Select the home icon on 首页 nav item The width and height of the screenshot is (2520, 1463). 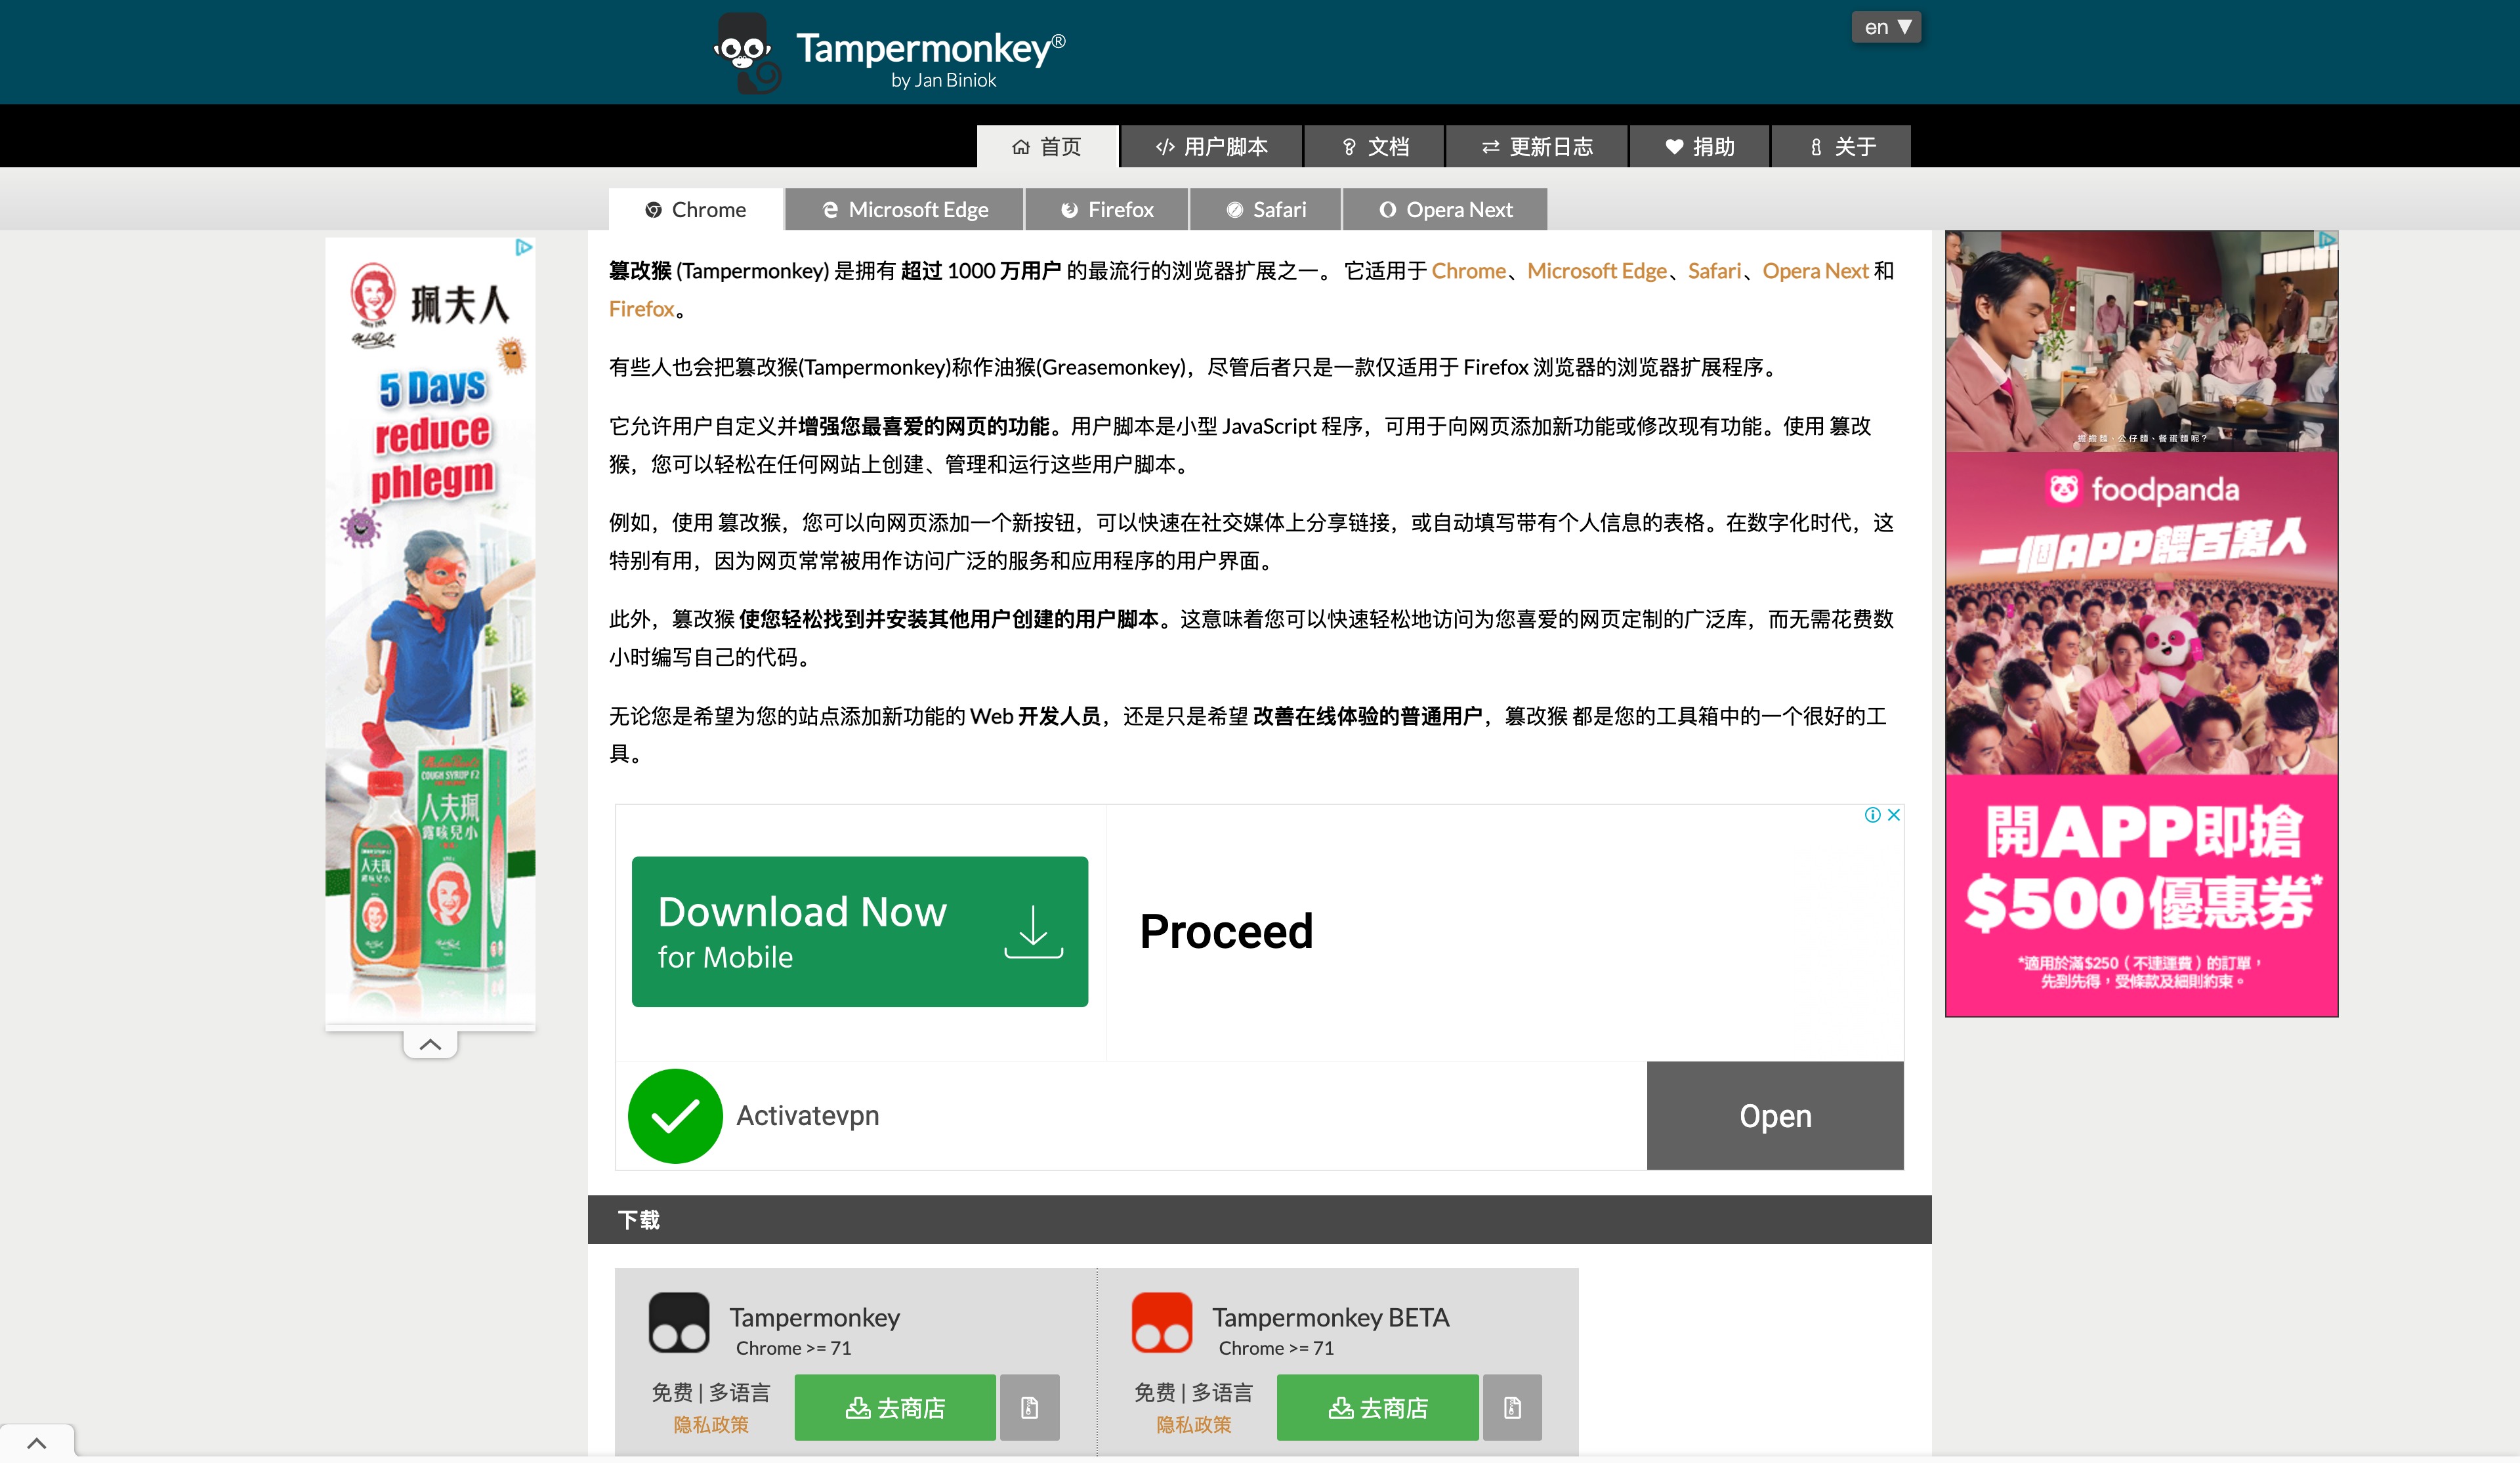pos(1021,146)
